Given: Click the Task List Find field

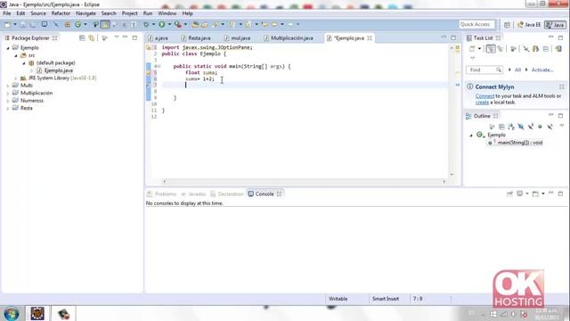Looking at the screenshot, I should point(484,70).
